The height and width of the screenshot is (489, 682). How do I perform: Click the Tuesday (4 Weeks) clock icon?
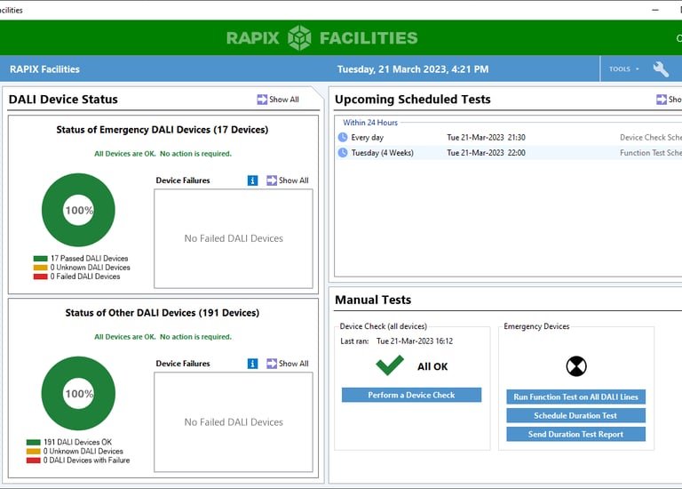tap(343, 153)
